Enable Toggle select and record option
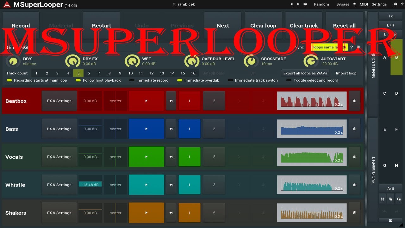405x228 pixels. click(312, 80)
